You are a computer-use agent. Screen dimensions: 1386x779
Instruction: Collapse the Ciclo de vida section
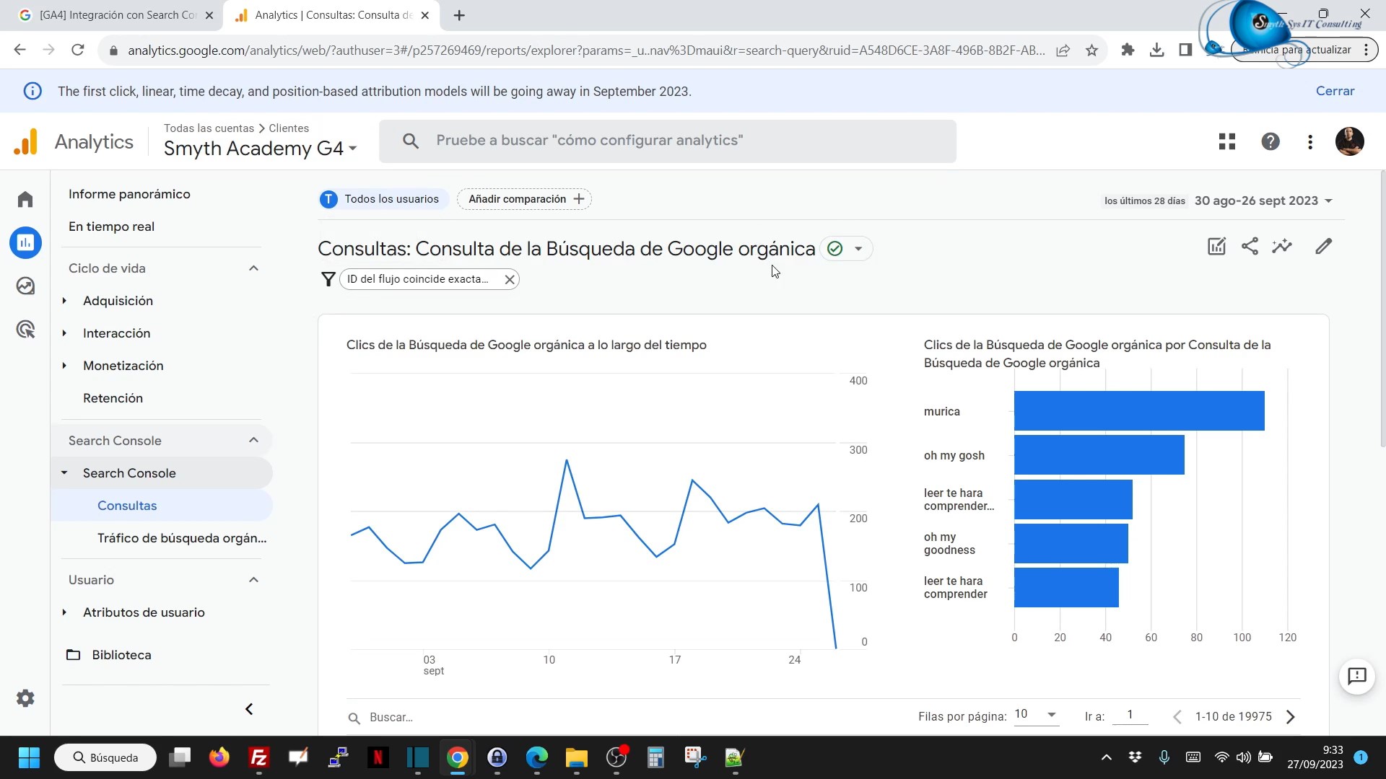click(x=253, y=268)
